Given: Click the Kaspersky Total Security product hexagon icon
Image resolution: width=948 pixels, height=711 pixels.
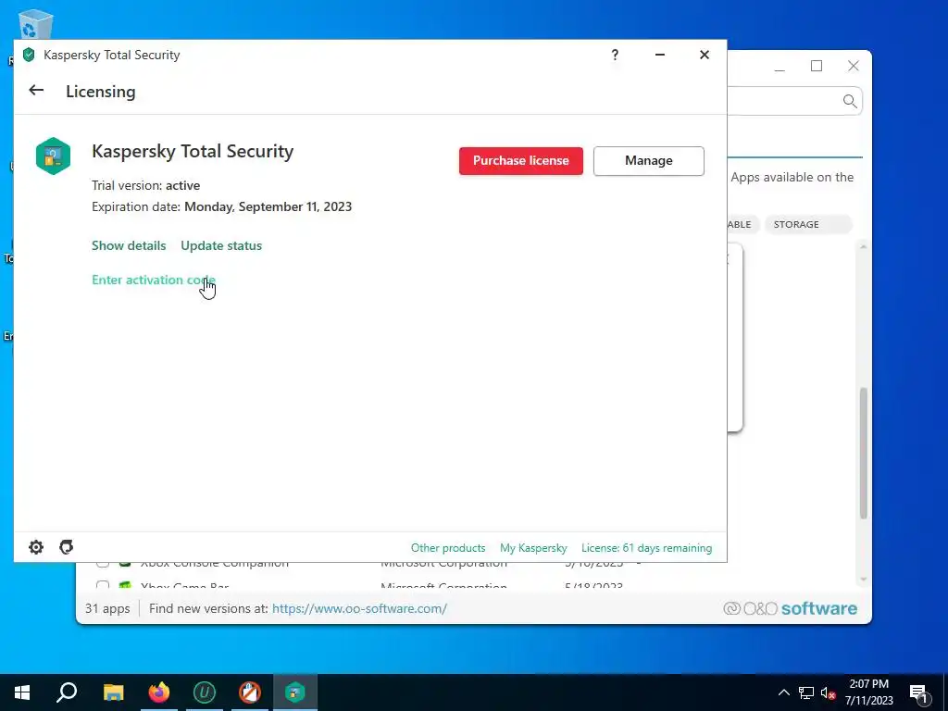Looking at the screenshot, I should point(53,156).
